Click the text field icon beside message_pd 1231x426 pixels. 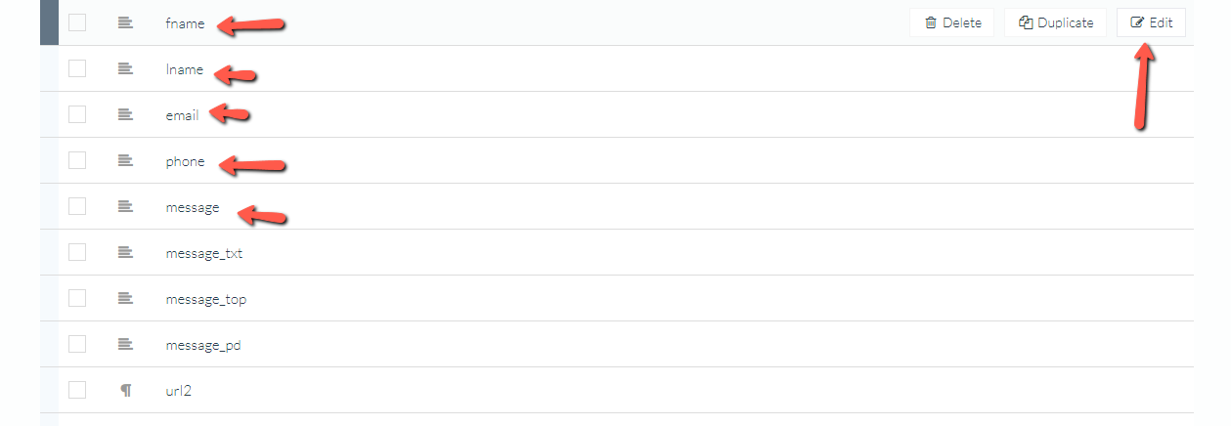coord(125,344)
